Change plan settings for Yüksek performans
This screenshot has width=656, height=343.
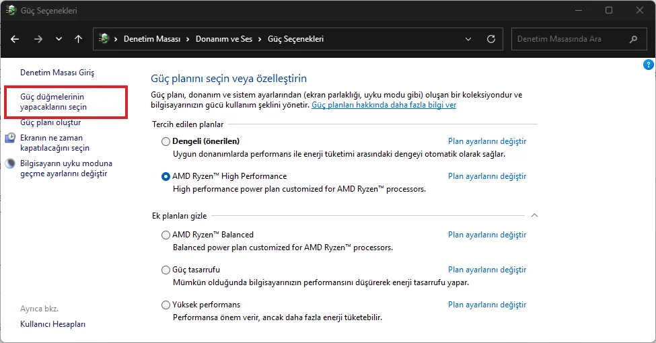pyautogui.click(x=487, y=305)
